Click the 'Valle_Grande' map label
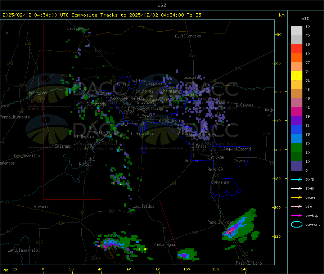This screenshot has height=274, width=324. [x=107, y=132]
